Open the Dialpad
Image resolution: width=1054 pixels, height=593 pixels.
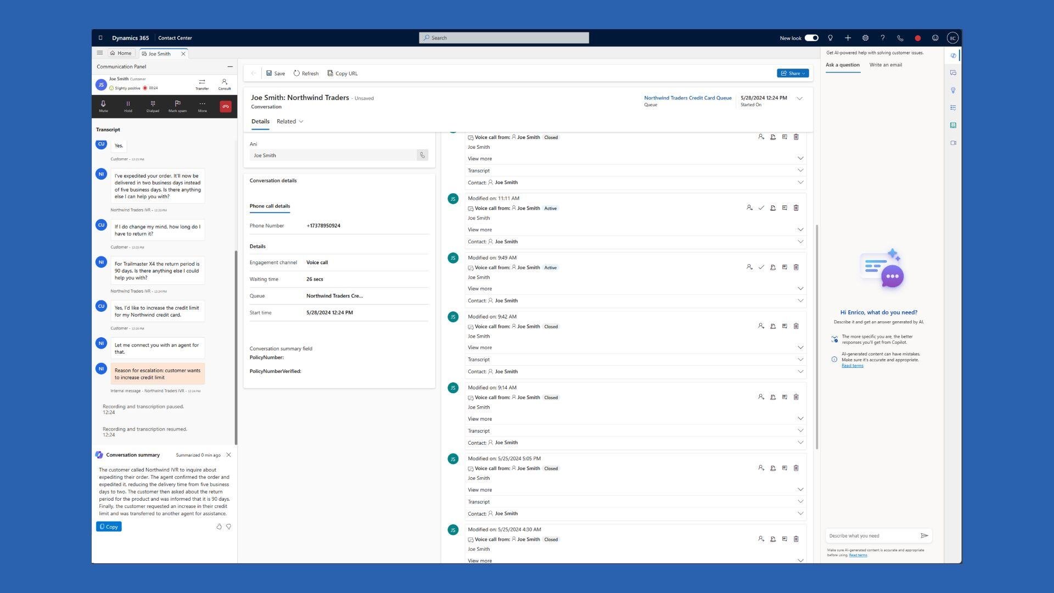[153, 105]
